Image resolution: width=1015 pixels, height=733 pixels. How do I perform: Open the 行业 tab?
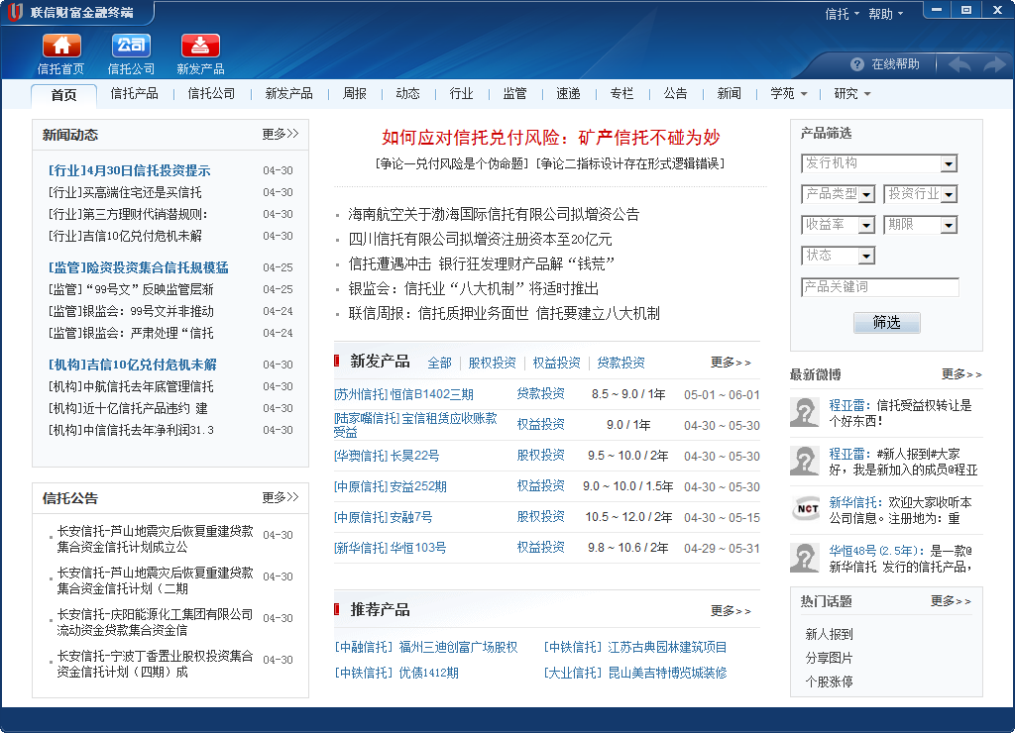[x=461, y=94]
